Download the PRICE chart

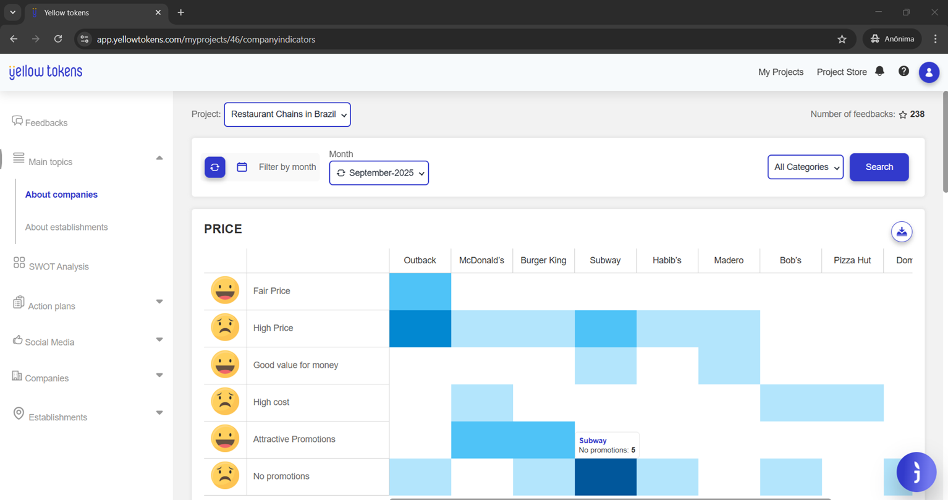902,232
